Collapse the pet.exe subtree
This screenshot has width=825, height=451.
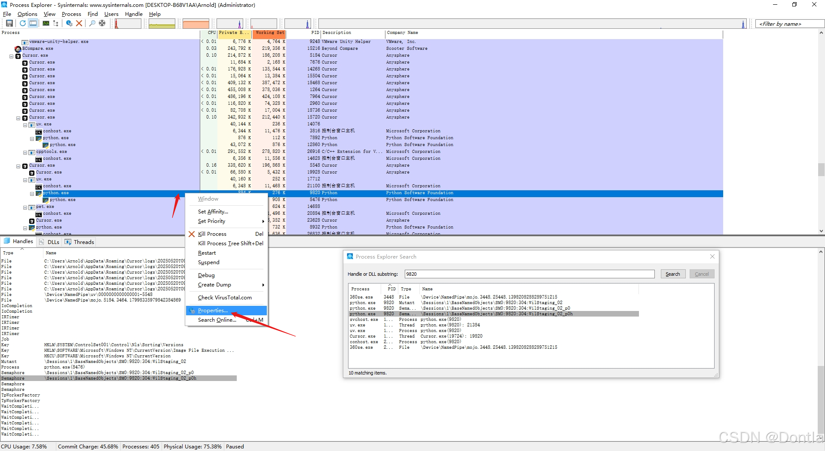(25, 207)
